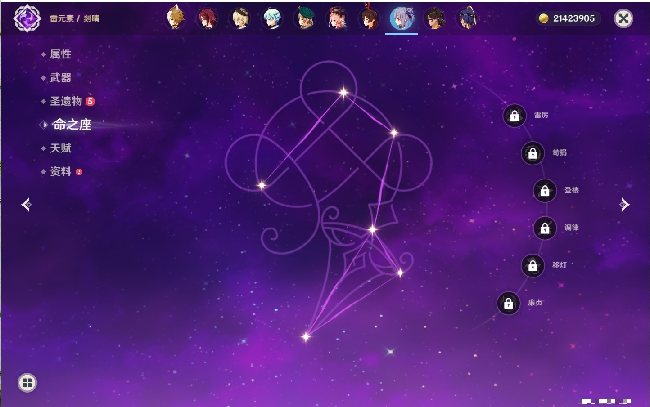Screen dimensions: 650x407
Task: Open the locked 雷厉 constellation node
Action: coord(515,116)
